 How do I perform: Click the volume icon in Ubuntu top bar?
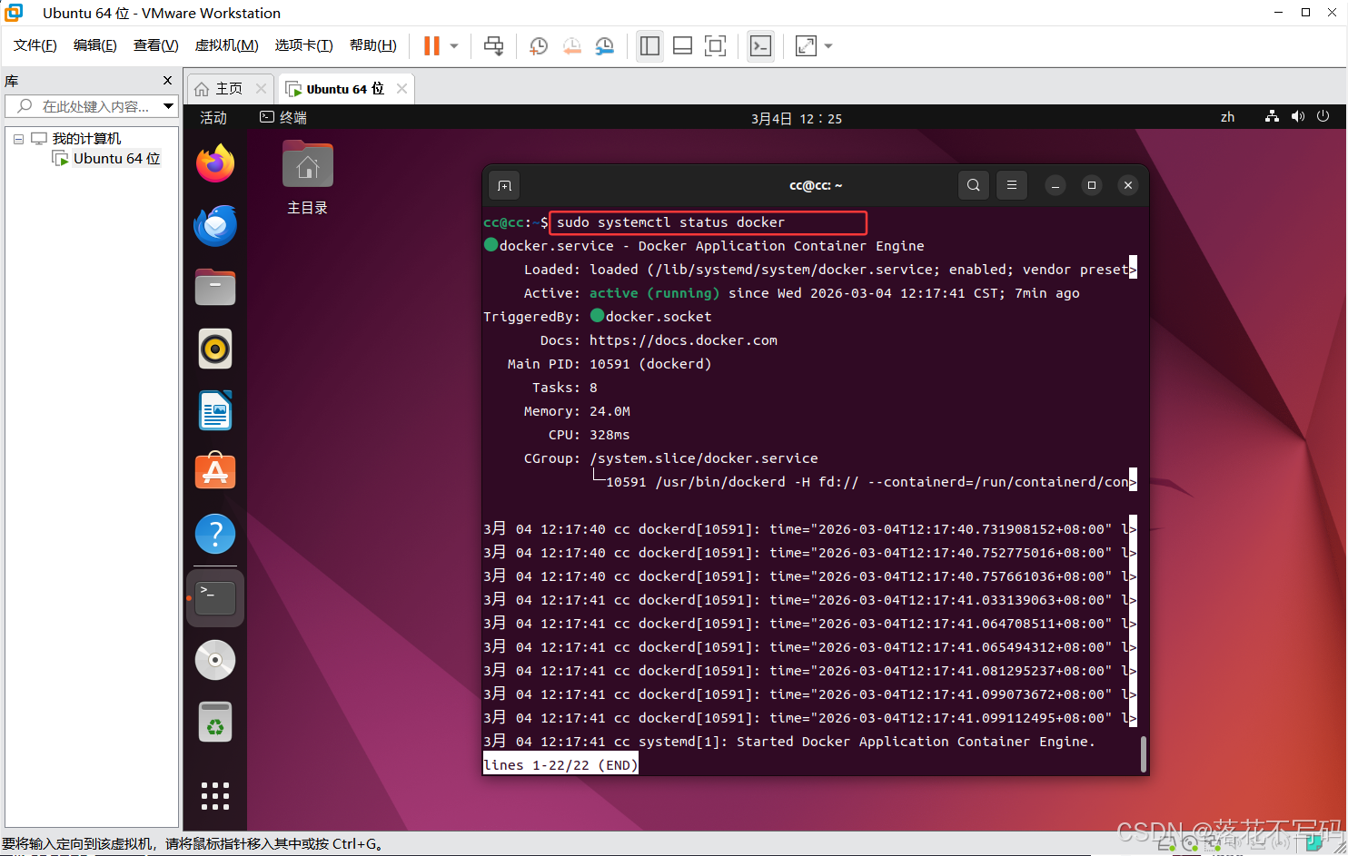click(x=1297, y=117)
